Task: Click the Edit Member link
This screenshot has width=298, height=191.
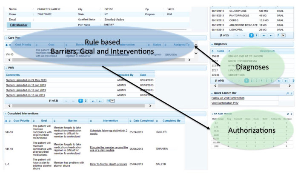Action: pos(19,25)
